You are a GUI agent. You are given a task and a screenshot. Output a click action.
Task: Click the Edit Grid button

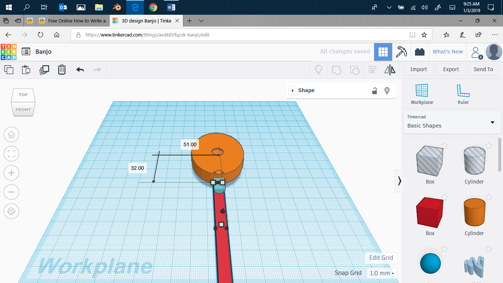[x=381, y=258]
